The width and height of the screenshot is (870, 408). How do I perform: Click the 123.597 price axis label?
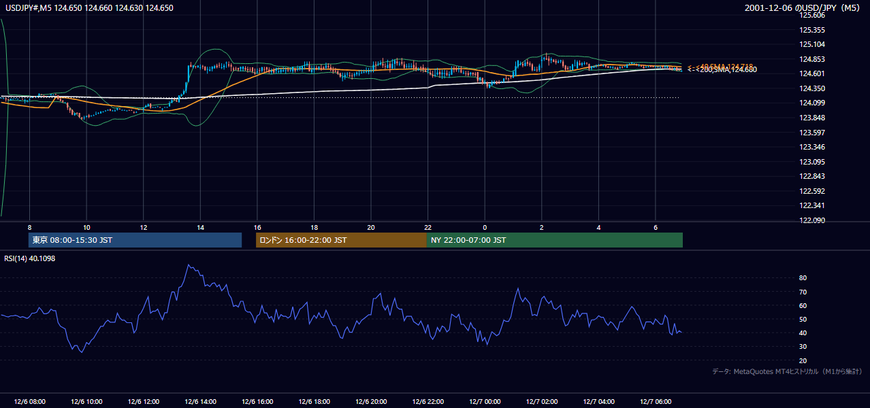(x=813, y=133)
